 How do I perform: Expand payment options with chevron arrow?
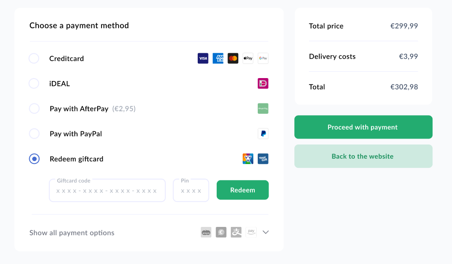click(266, 232)
